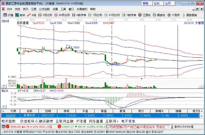The width and height of the screenshot is (205, 135).
Task: Sort table by 最低 column header
Action: [122, 111]
